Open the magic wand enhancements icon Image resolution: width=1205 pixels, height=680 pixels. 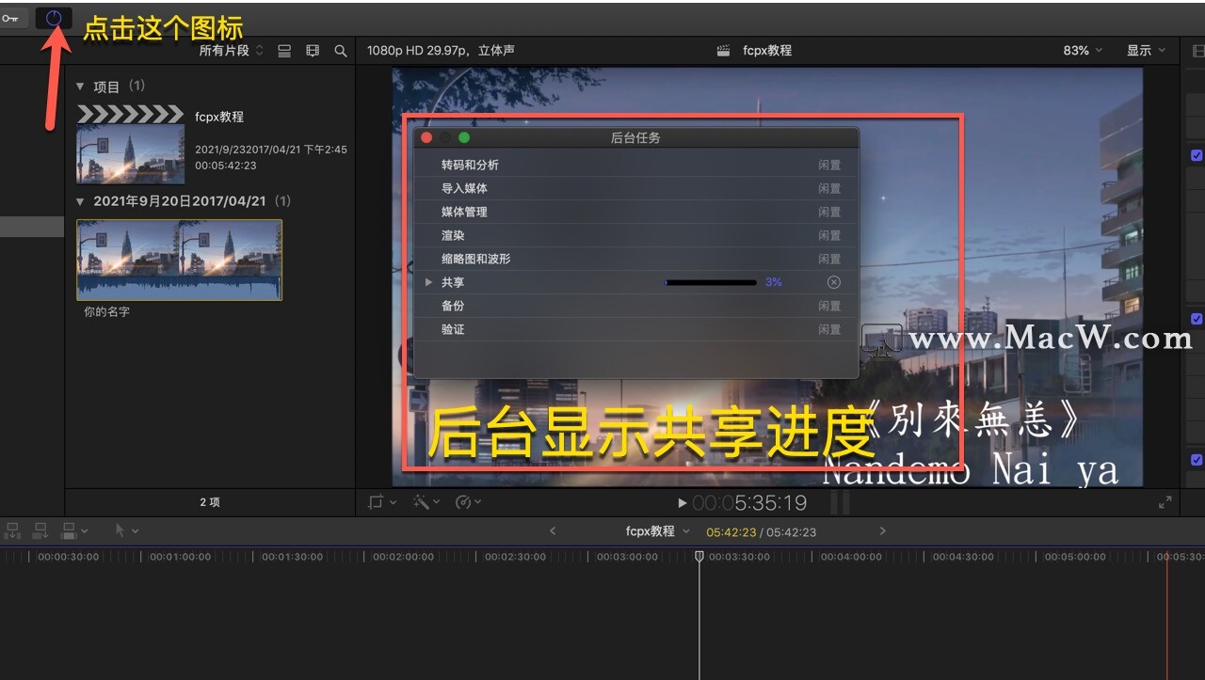point(421,502)
